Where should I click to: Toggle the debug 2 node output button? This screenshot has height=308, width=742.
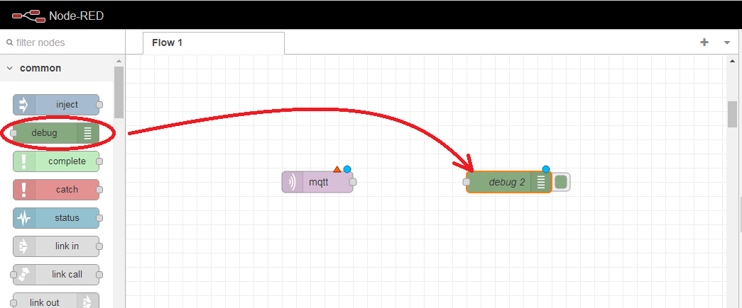(561, 182)
